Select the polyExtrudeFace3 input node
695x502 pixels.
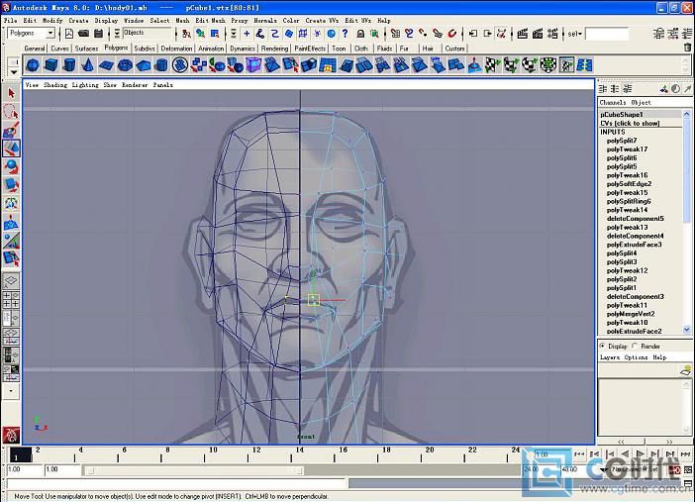click(x=635, y=245)
